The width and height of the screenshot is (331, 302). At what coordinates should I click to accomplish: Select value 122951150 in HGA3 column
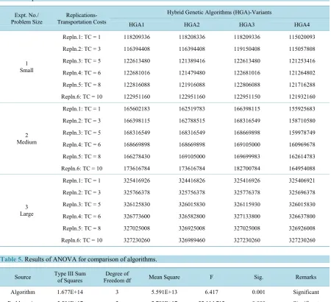click(x=246, y=96)
